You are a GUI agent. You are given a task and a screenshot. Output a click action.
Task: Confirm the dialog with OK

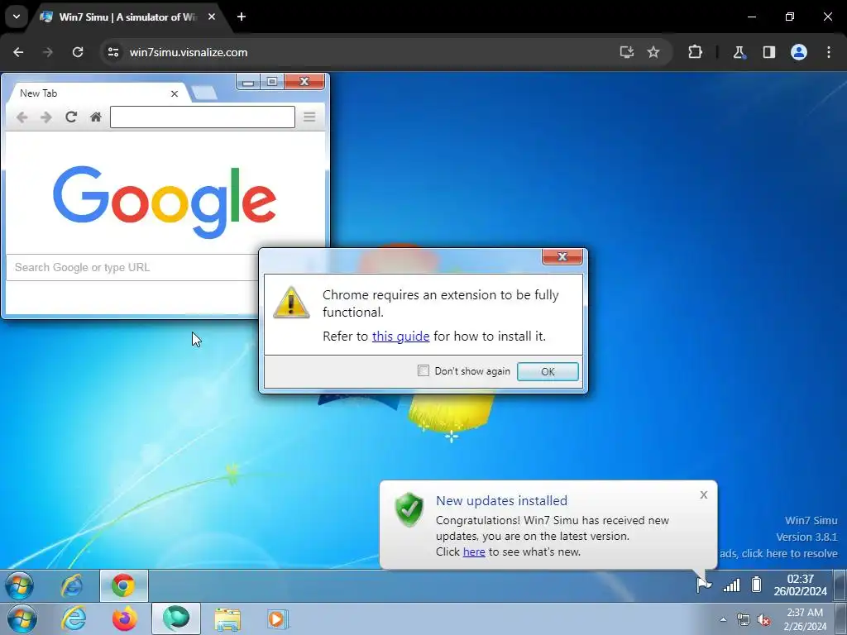(x=548, y=371)
